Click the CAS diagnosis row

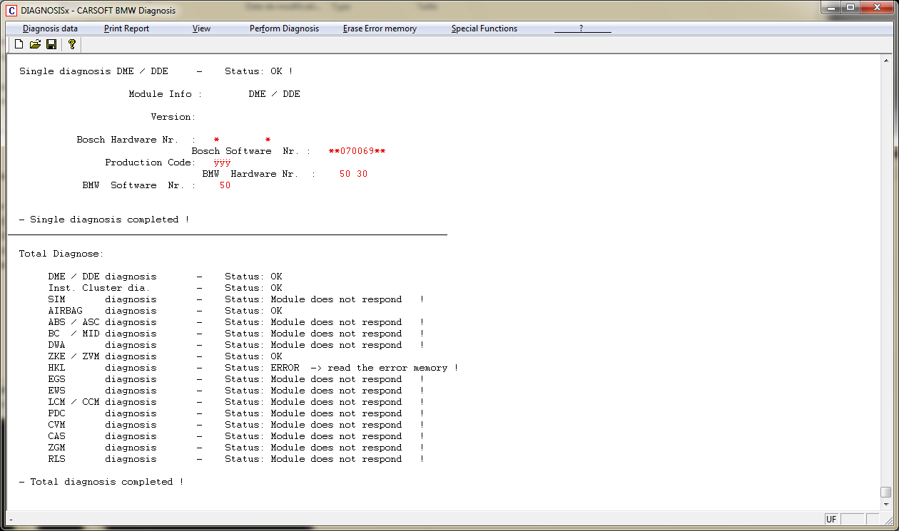[236, 436]
